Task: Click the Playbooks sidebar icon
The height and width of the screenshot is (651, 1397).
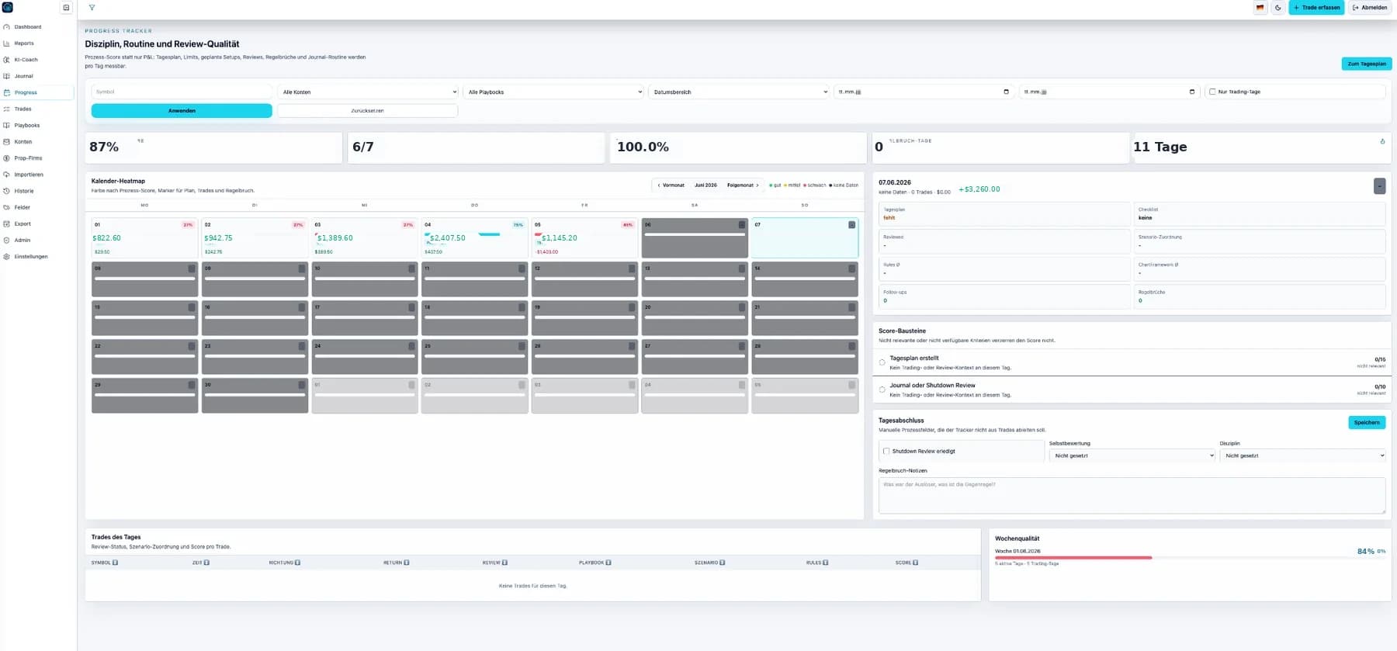Action: [x=7, y=125]
